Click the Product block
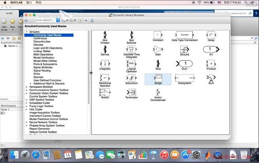Viewport: 259px width, 163px height. coord(211,65)
